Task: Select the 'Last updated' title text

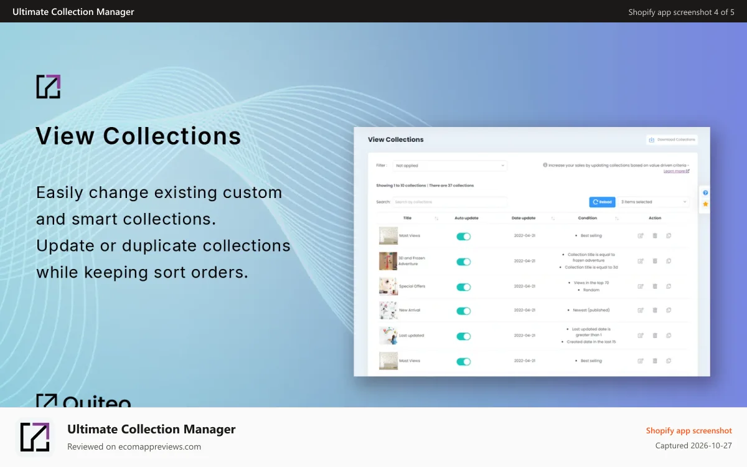Action: point(411,336)
